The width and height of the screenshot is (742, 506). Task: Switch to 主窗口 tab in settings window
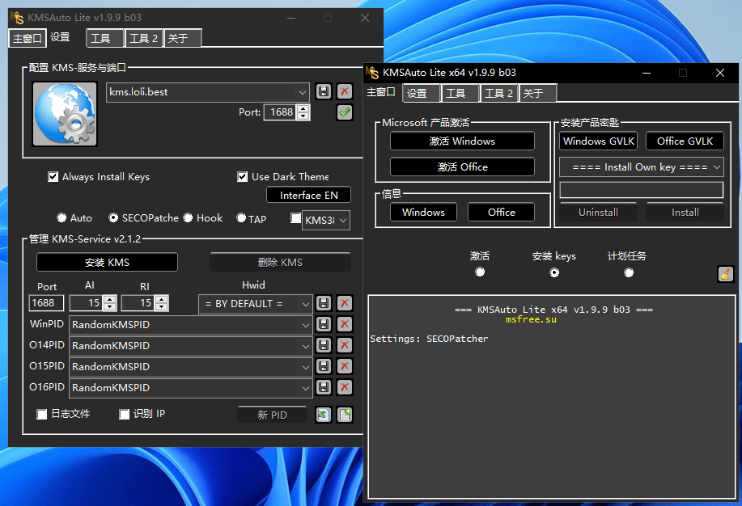28,38
